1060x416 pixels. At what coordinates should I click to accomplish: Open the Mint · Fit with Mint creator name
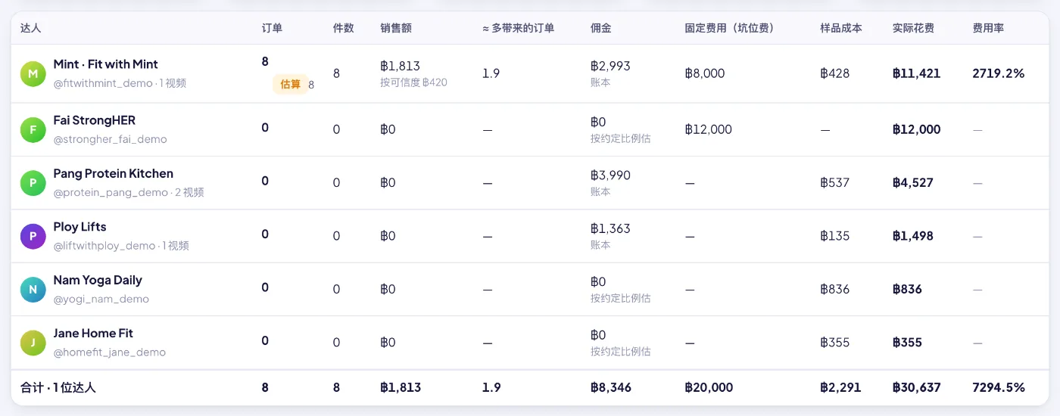105,64
